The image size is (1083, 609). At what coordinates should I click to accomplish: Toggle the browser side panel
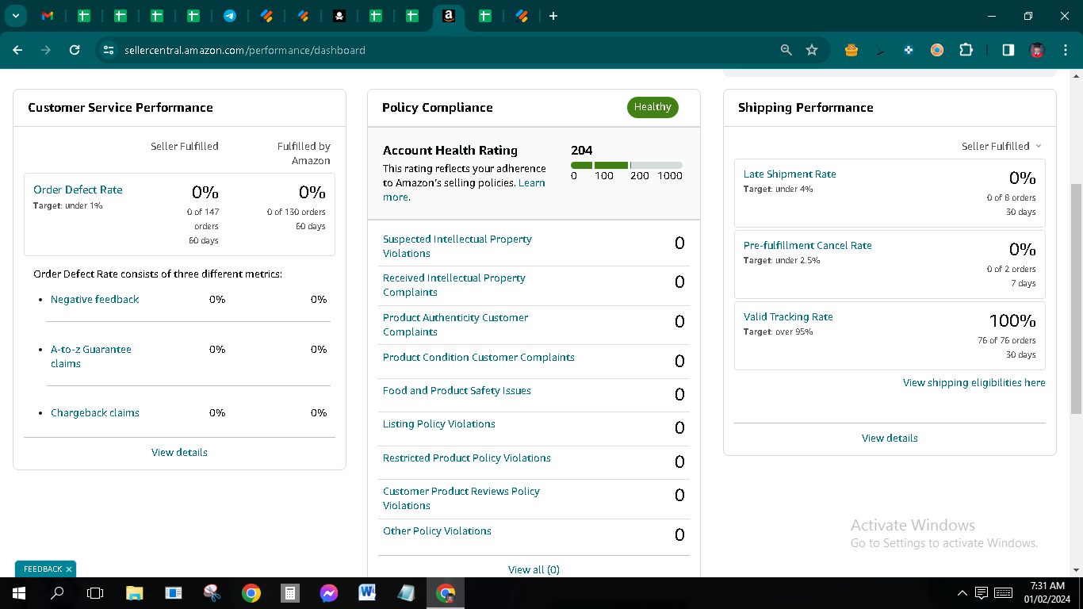tap(1008, 50)
